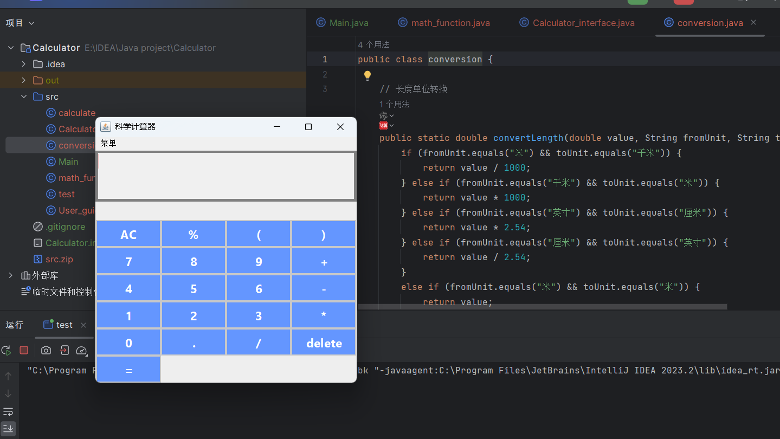The image size is (780, 439).
Task: Click the yellow lightbulb quick-fix icon
Action: click(x=367, y=75)
